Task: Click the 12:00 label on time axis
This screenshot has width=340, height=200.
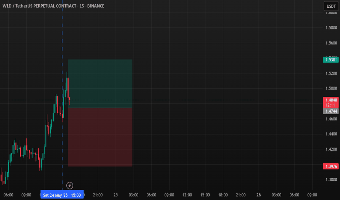Action: tap(187, 195)
